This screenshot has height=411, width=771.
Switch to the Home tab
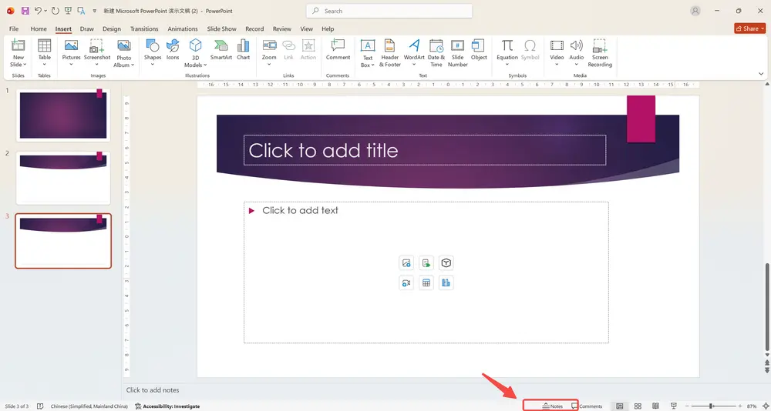point(39,29)
